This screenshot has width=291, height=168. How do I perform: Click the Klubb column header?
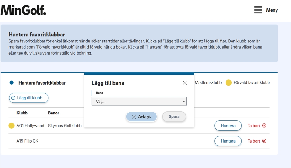(x=22, y=113)
